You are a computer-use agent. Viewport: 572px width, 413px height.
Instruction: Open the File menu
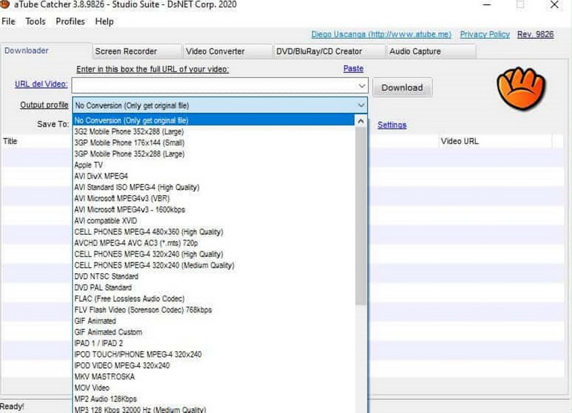pos(8,21)
